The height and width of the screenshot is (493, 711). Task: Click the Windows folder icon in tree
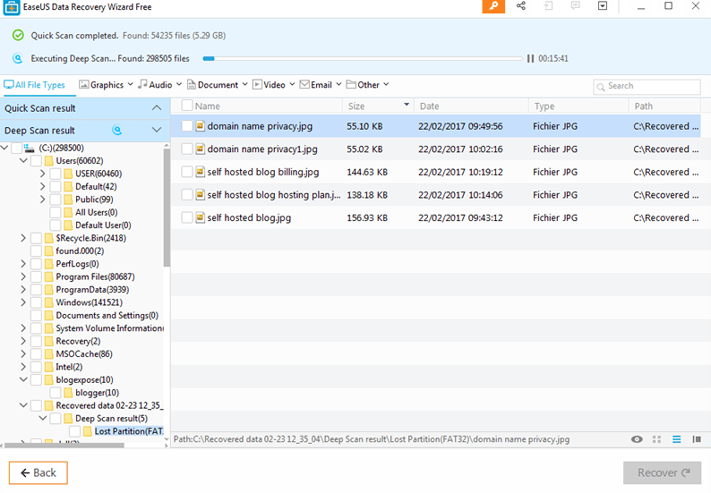coord(49,302)
